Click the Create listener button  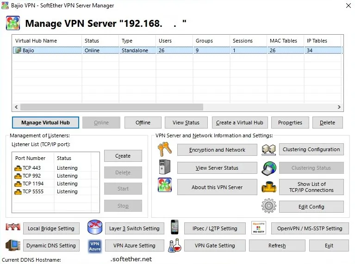click(x=123, y=156)
